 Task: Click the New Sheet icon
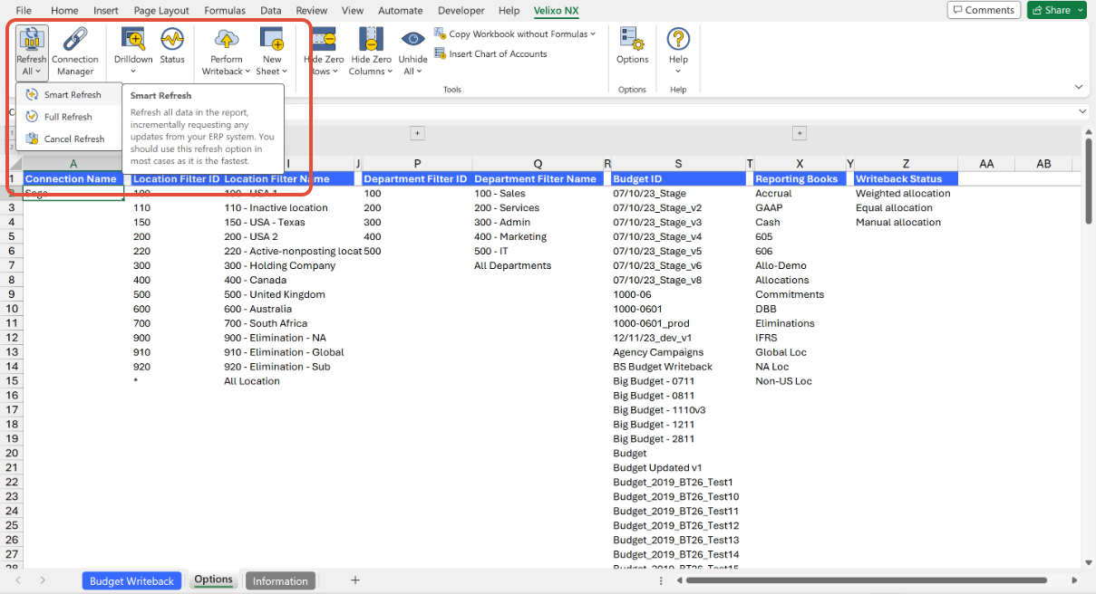click(271, 41)
